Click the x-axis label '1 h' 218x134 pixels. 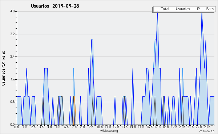pyautogui.click(x=25, y=127)
